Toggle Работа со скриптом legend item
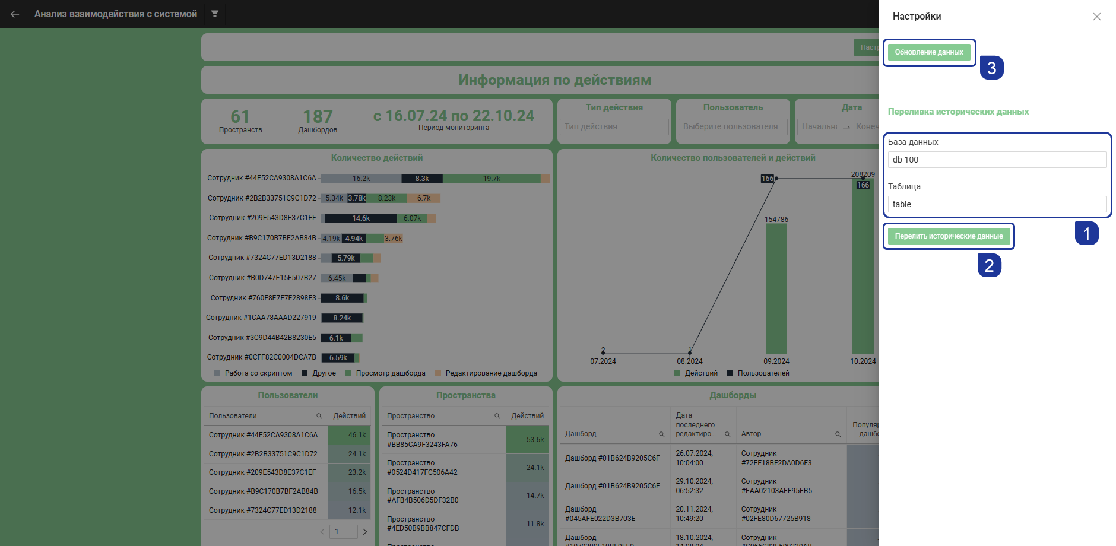 coord(253,373)
